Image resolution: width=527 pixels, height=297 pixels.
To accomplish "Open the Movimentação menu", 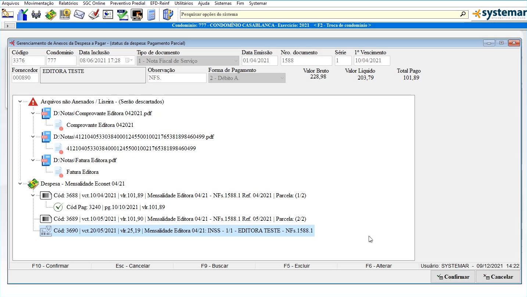I will pos(39,3).
